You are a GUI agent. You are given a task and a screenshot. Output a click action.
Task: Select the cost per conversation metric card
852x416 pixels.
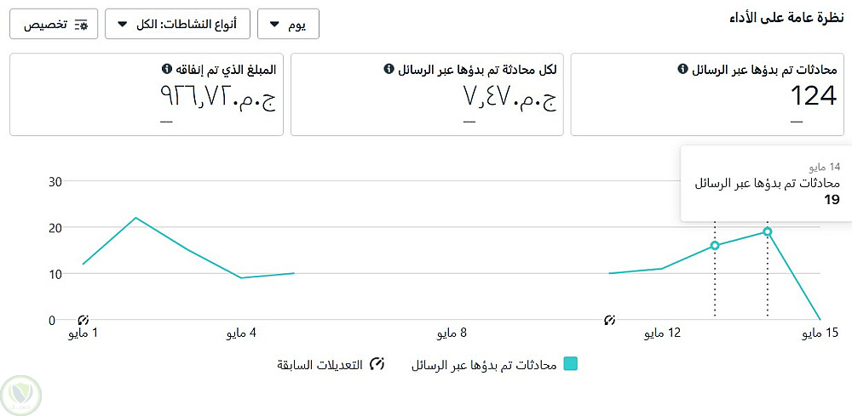click(427, 94)
